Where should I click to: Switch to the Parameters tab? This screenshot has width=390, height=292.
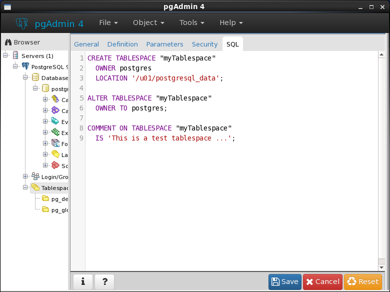(164, 44)
